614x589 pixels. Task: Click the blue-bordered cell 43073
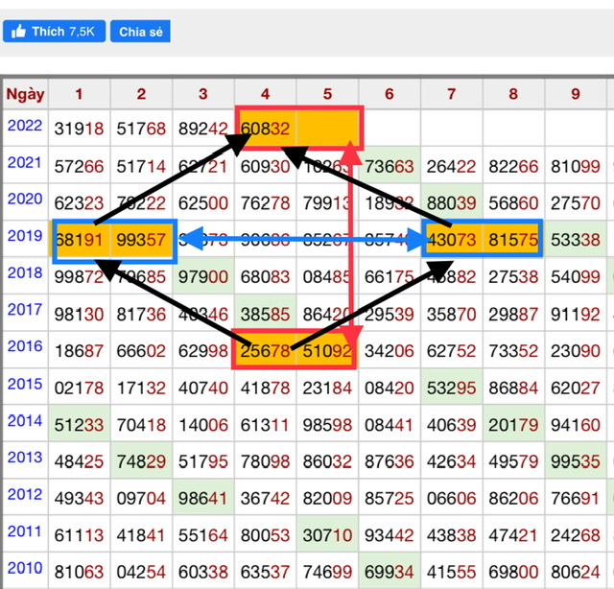point(452,240)
